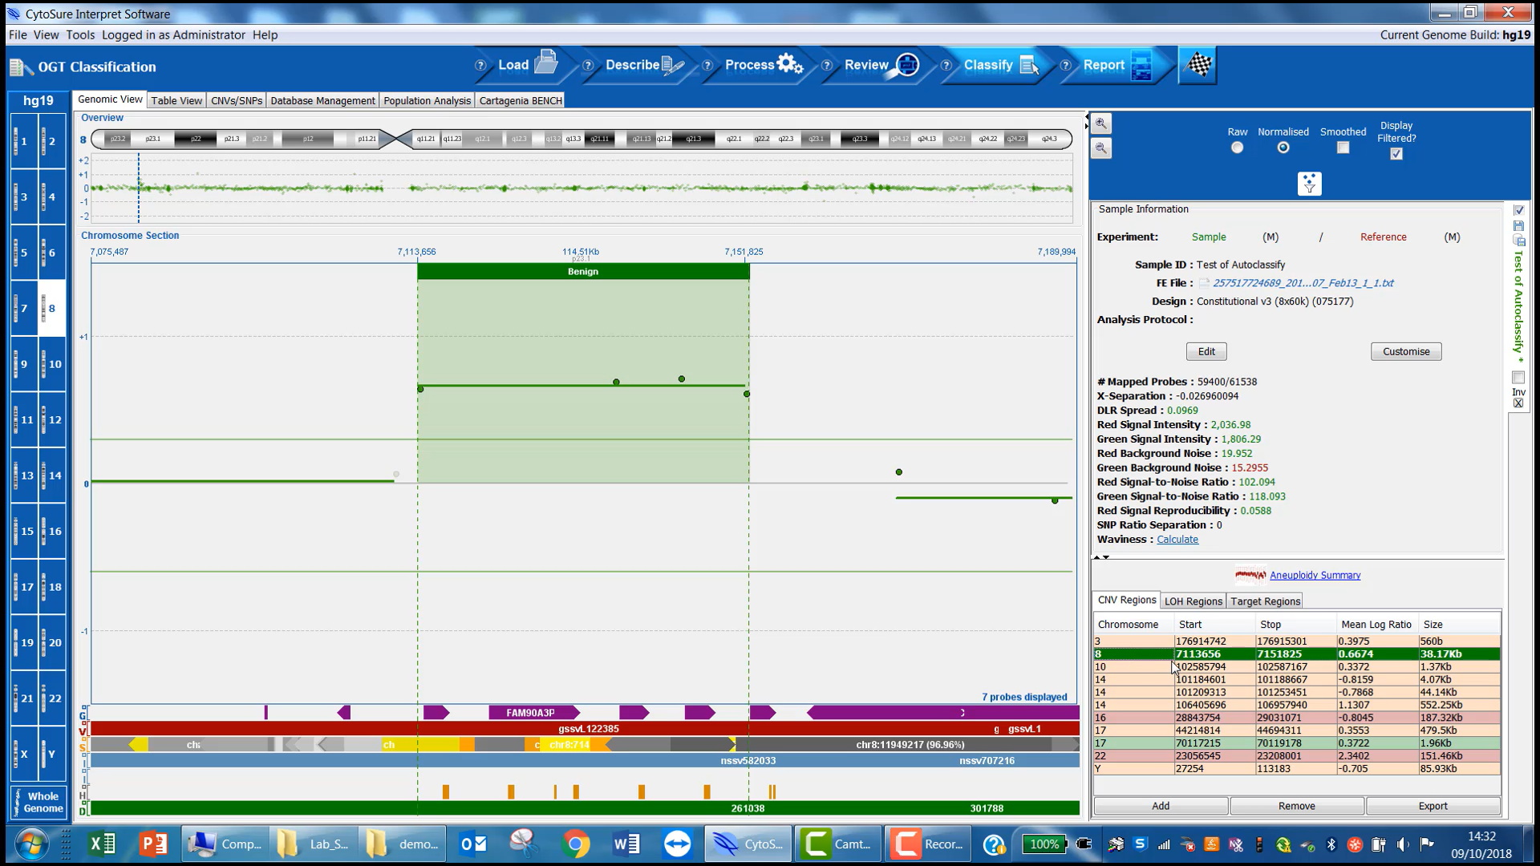Click the zoom-in magnifier icon above Sample Information
Viewport: 1540px width, 866px height.
coord(1101,124)
